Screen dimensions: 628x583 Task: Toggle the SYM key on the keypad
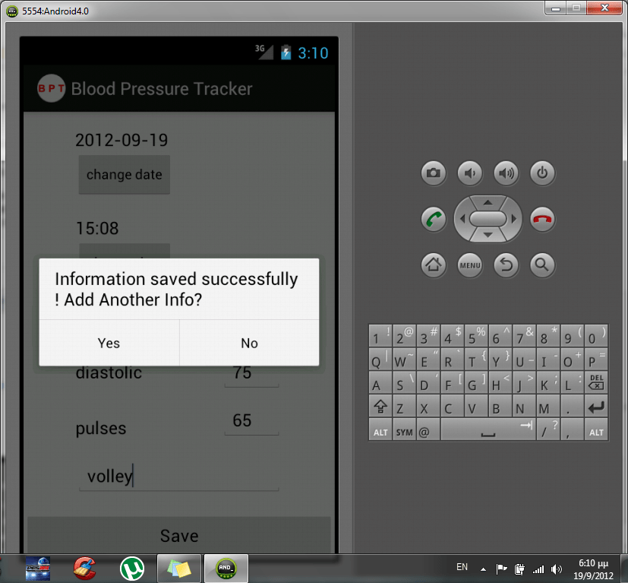coord(402,430)
